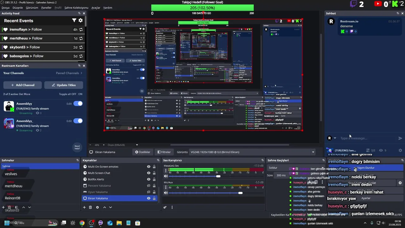Open File Explorer from the taskbar
Image resolution: width=405 pixels, height=228 pixels.
(119, 223)
